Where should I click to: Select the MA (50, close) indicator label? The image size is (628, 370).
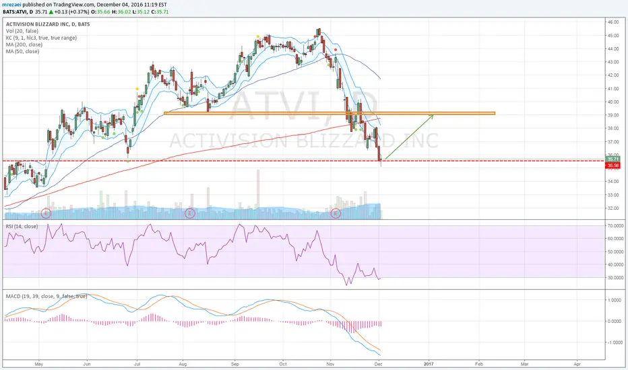pos(22,51)
